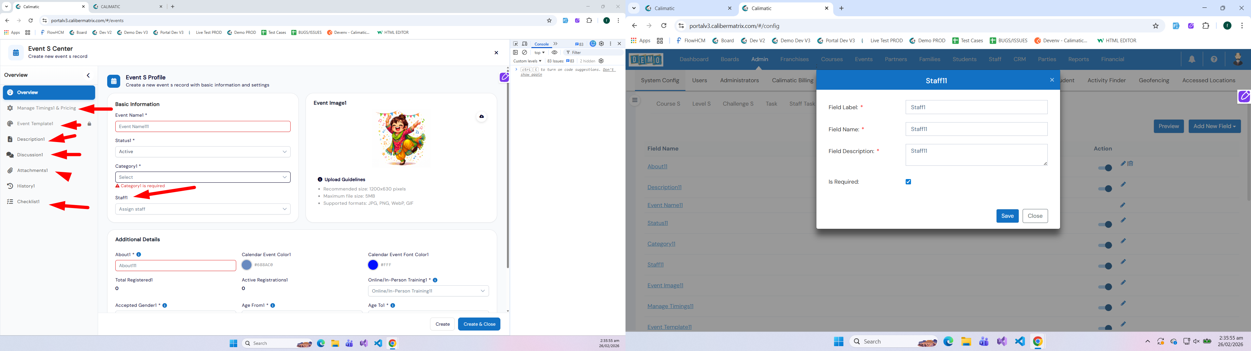This screenshot has height=351, width=1251.
Task: Click the Calendar Event Color1 swatch
Action: [x=247, y=265]
